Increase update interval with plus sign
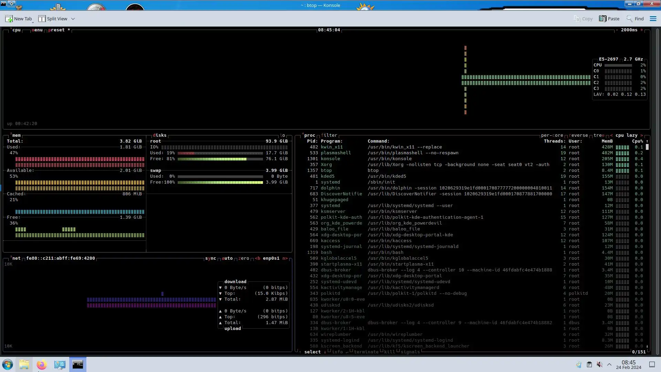This screenshot has width=661, height=372. pos(642,30)
